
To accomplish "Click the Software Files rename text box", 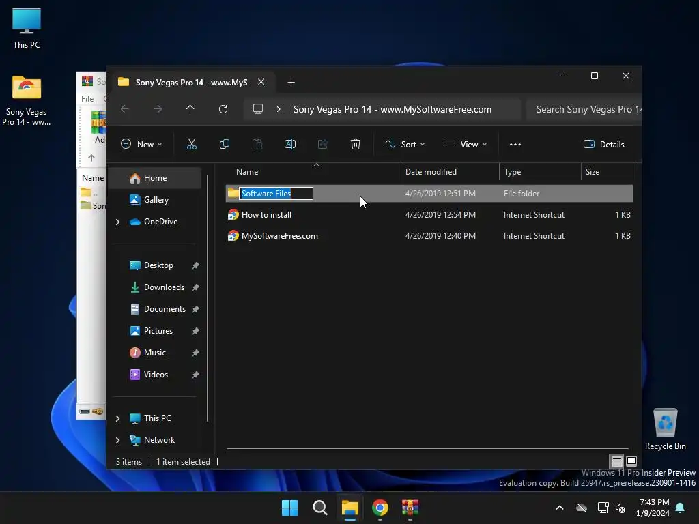I will (x=276, y=193).
